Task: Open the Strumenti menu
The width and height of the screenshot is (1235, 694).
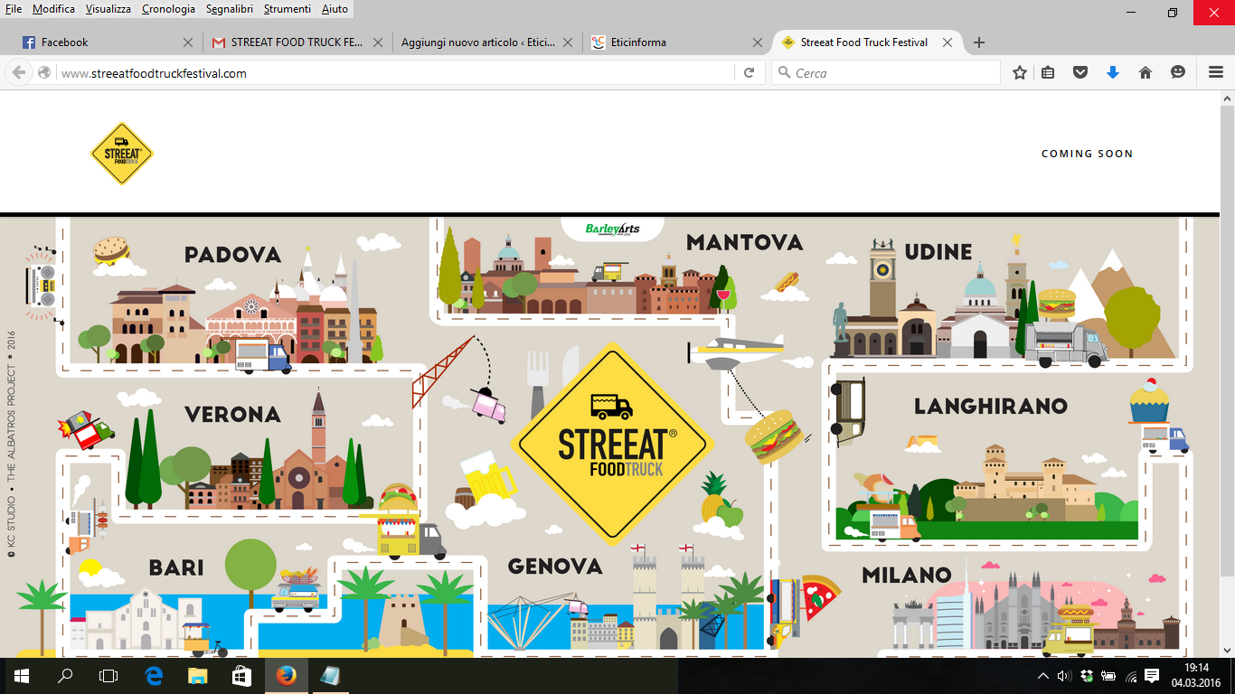Action: coord(288,8)
